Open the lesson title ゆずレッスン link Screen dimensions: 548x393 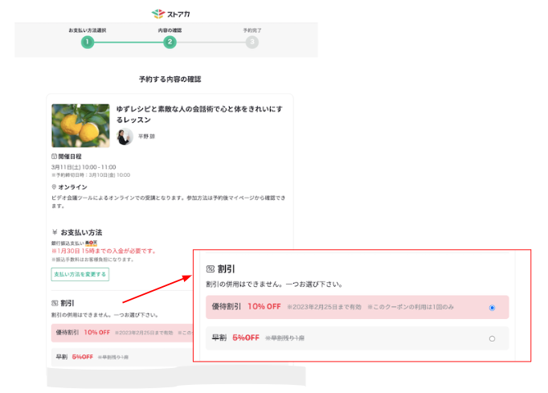[x=199, y=114]
